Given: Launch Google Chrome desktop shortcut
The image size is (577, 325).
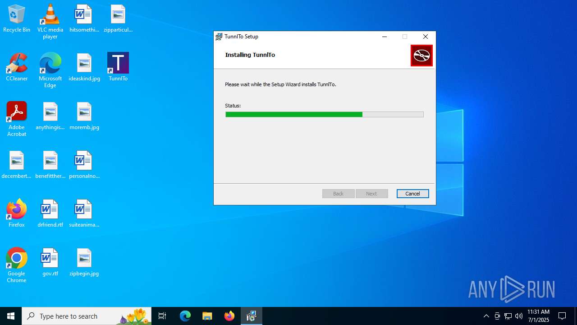Looking at the screenshot, I should [17, 265].
